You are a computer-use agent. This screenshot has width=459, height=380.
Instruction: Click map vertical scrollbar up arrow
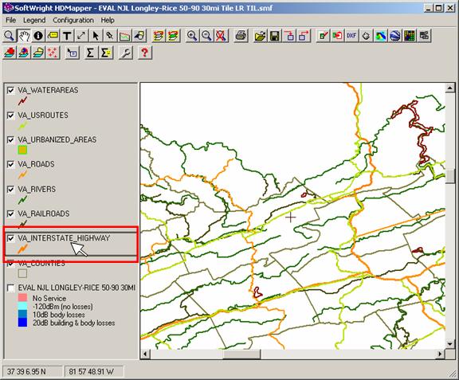pyautogui.click(x=450, y=88)
